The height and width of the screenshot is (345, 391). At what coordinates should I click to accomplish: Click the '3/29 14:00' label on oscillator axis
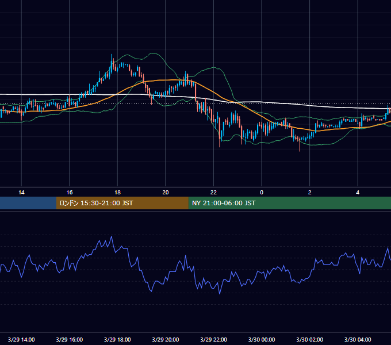[x=21, y=339]
